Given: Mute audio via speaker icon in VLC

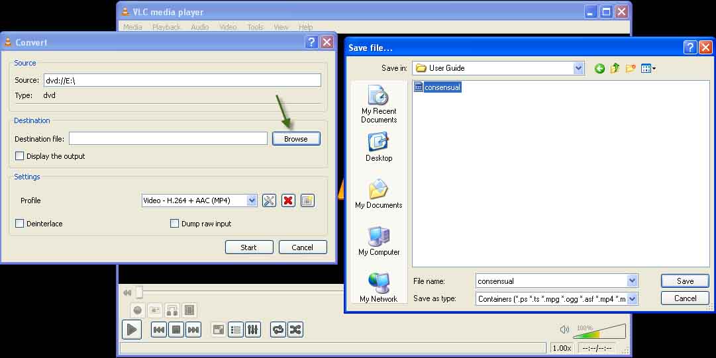Looking at the screenshot, I should click(x=565, y=330).
